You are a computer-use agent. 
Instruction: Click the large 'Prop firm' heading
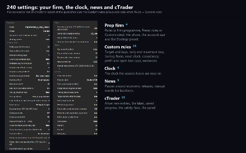pyautogui.click(x=114, y=25)
